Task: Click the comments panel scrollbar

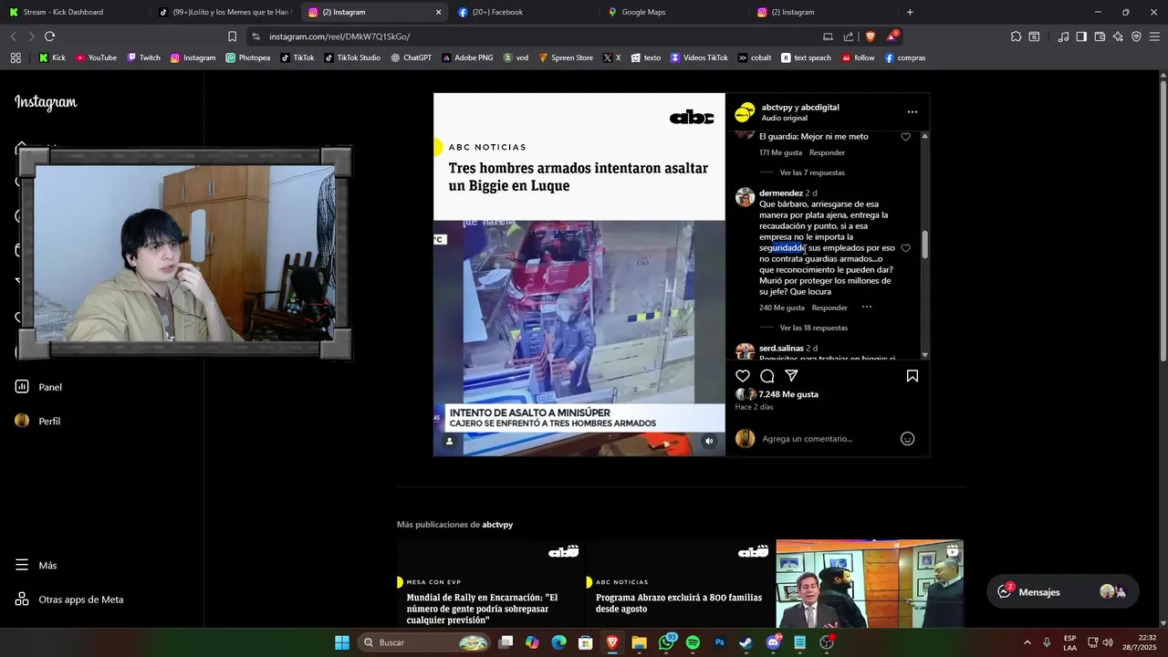Action: (924, 245)
